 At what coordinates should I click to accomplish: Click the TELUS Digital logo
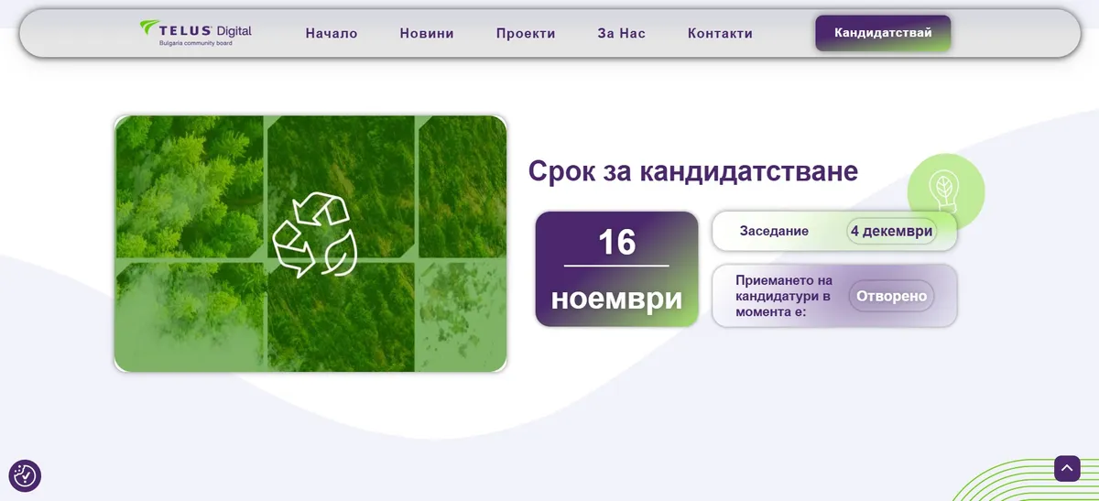tap(195, 33)
